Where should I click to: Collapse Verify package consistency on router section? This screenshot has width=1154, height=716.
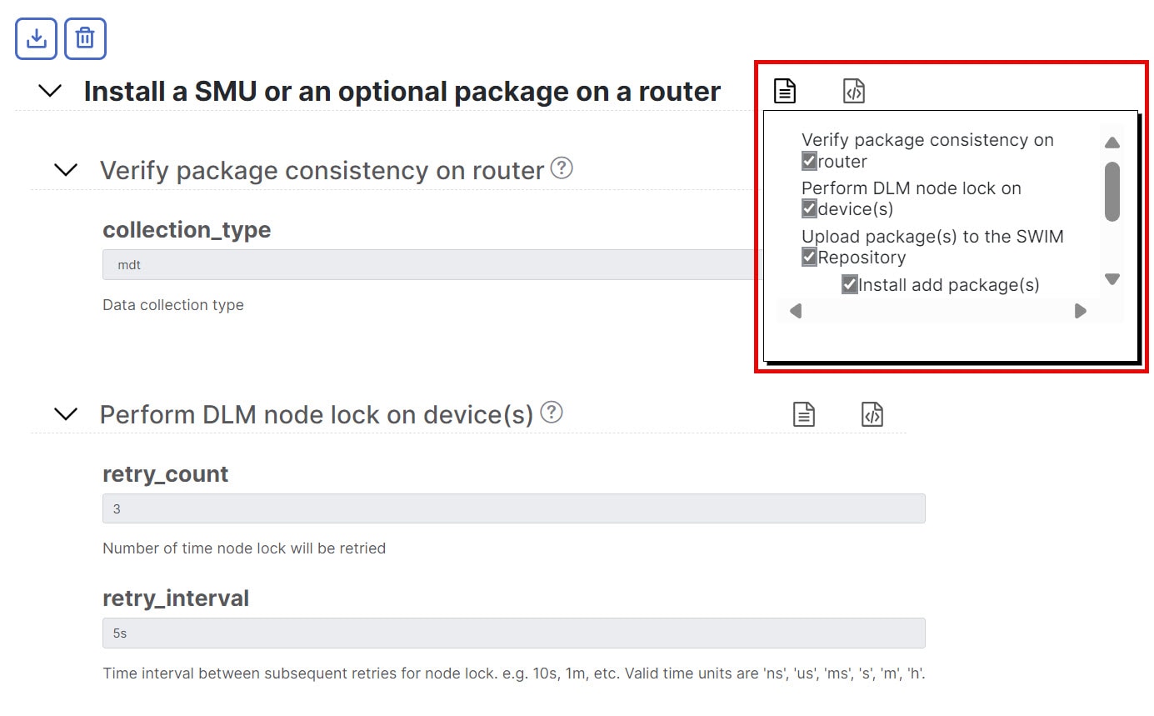coord(66,170)
